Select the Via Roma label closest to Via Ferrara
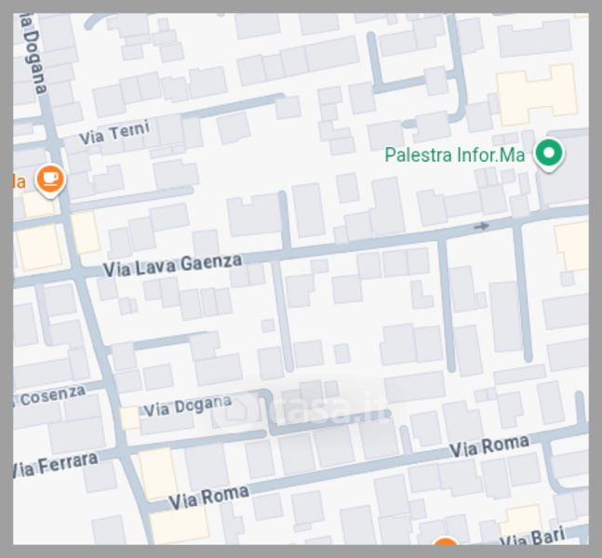 tap(208, 498)
